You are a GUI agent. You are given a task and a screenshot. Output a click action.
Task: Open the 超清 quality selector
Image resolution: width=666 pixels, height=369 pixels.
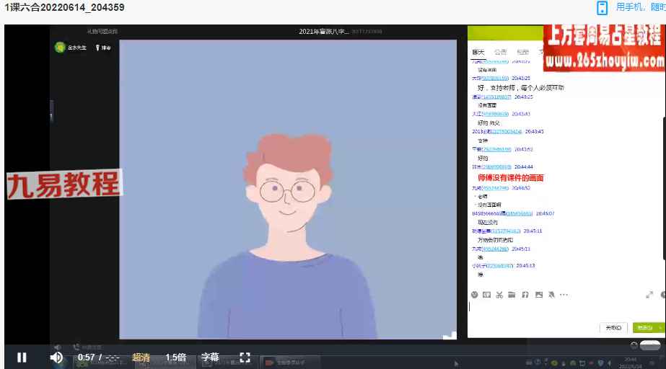point(141,357)
